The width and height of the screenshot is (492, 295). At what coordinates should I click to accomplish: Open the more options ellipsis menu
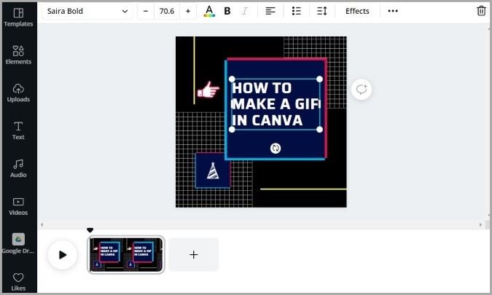pos(393,11)
